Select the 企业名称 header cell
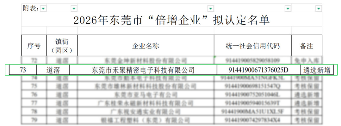This screenshot has width=341, height=126. 146,45
